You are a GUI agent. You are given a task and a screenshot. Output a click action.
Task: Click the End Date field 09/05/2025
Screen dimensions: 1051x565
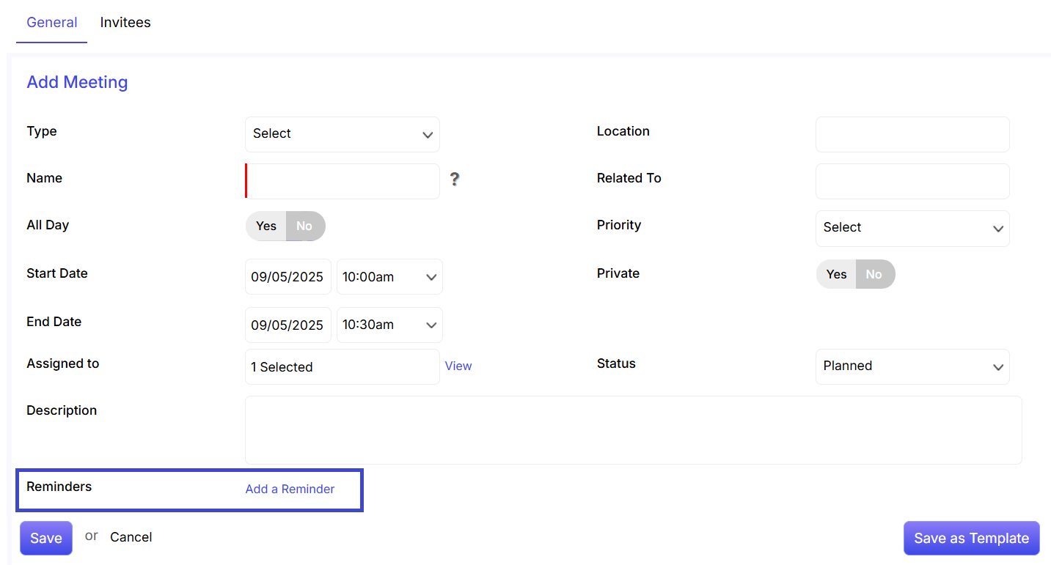(x=288, y=325)
